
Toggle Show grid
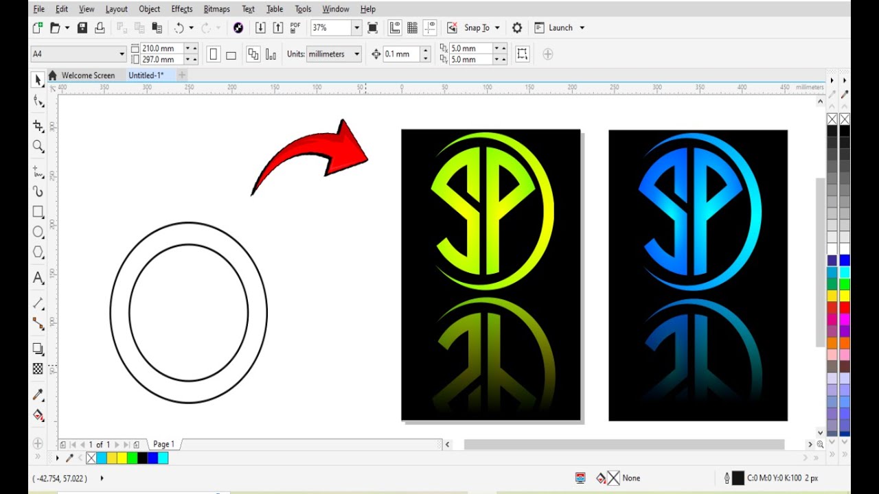pyautogui.click(x=412, y=27)
